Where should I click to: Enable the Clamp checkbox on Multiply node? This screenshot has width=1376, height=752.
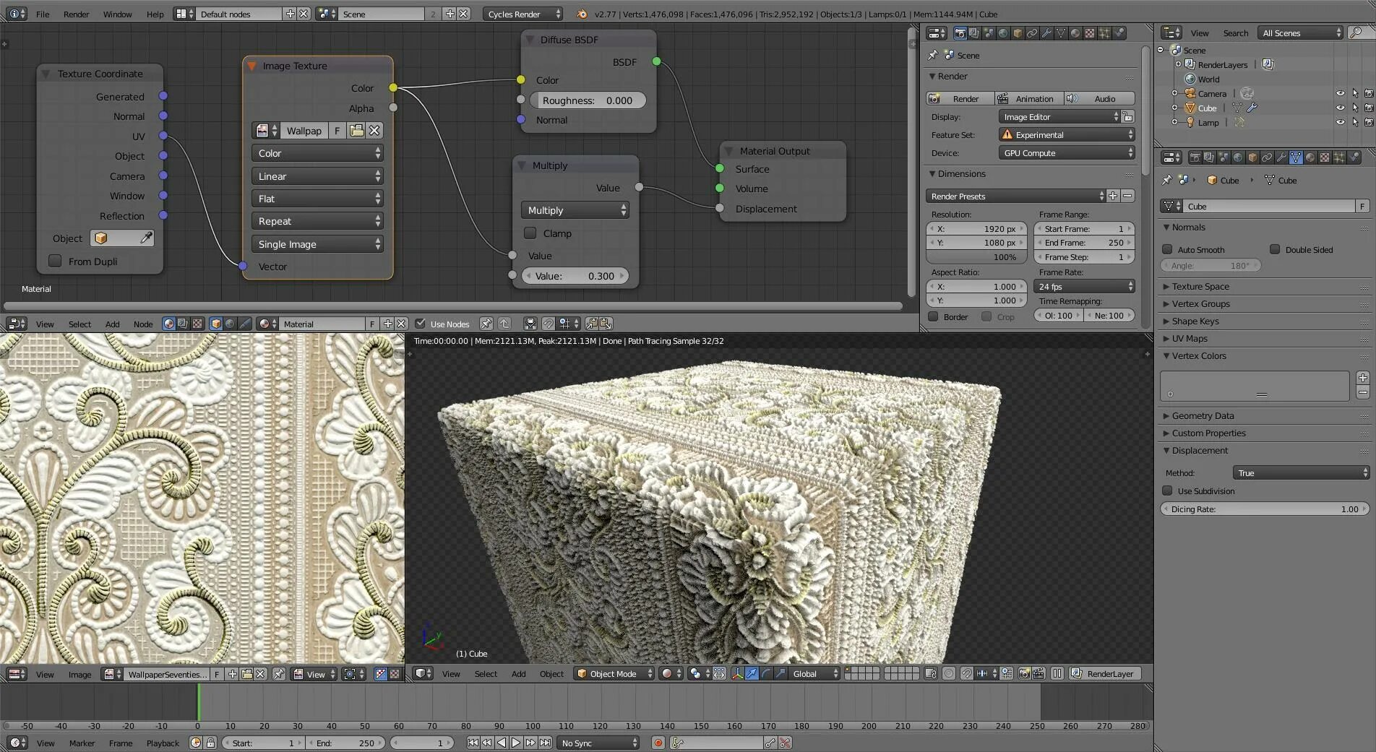pyautogui.click(x=530, y=233)
